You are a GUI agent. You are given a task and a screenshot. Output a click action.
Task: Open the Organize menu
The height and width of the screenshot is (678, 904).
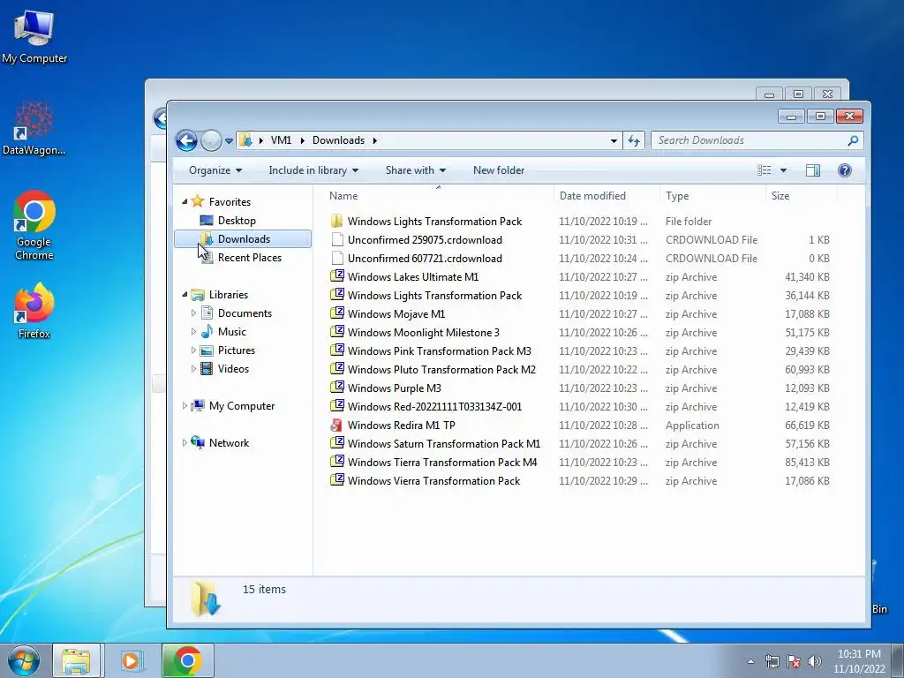215,170
